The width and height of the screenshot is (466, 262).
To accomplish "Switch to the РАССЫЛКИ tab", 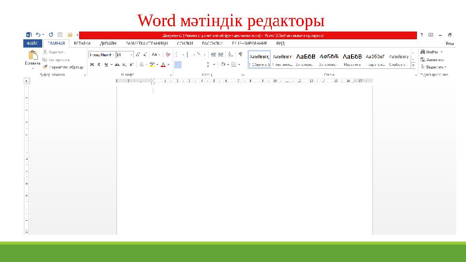I will (x=212, y=43).
